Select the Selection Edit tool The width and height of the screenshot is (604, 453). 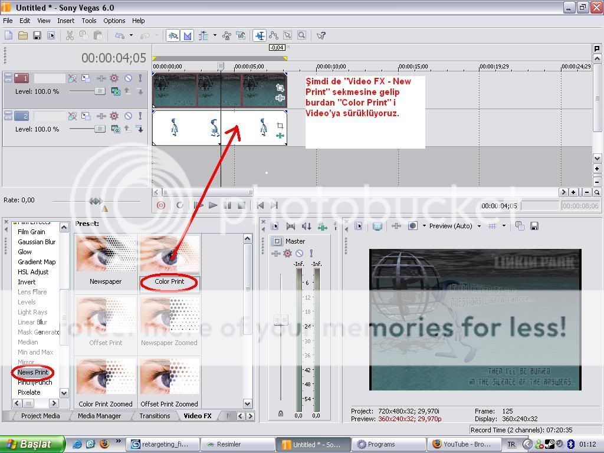[x=287, y=36]
